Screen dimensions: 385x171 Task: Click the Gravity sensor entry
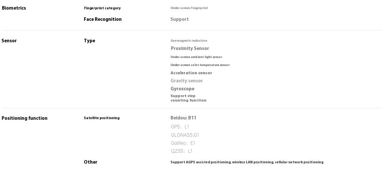tap(187, 81)
